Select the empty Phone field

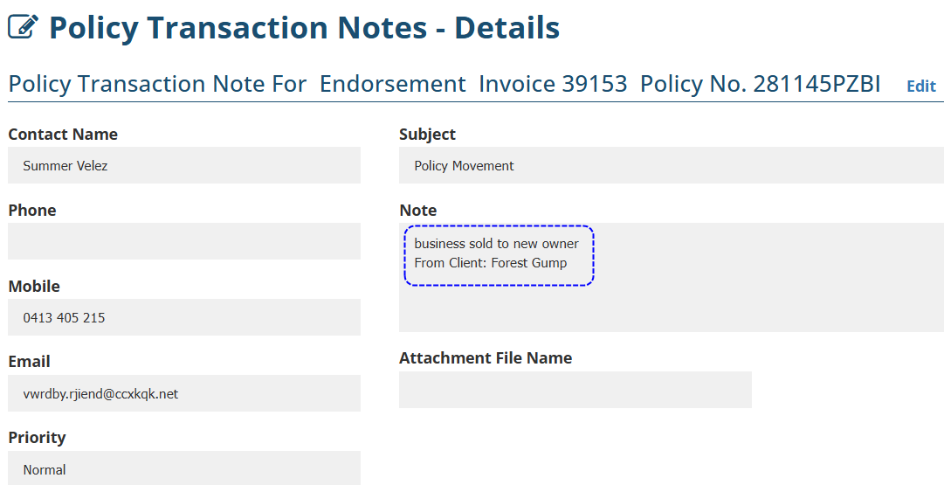[x=183, y=241]
